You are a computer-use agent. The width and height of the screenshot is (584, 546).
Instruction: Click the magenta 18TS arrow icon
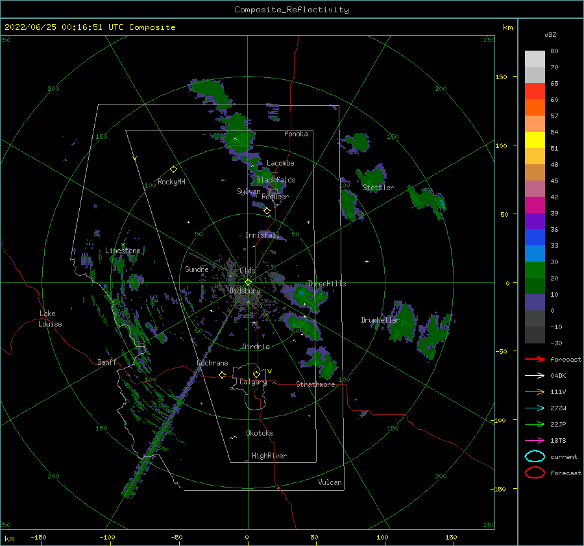tap(535, 441)
